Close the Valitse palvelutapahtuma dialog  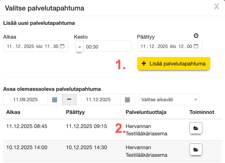(x=217, y=6)
